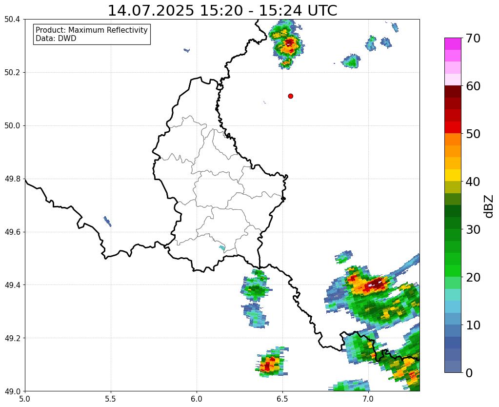Image resolution: width=499 pixels, height=407 pixels.
Task: Click the longitude tick label 5.5
Action: pyautogui.click(x=111, y=399)
